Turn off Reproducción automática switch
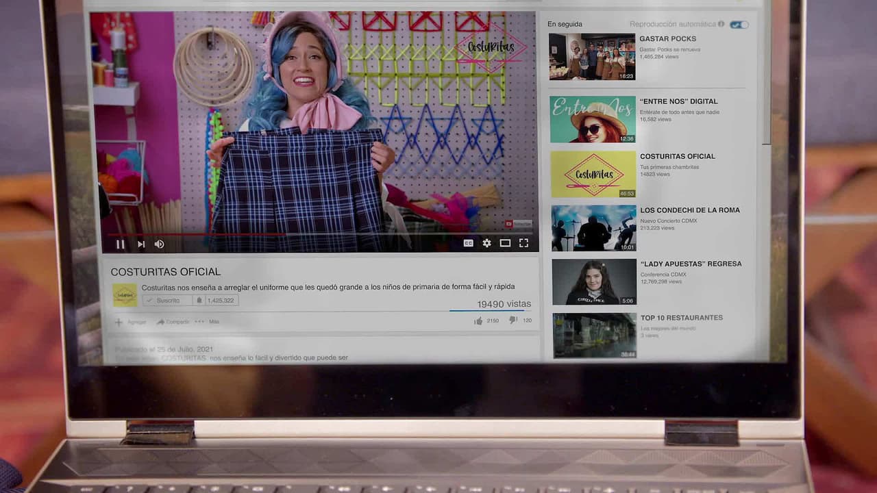This screenshot has height=493, width=877. [x=739, y=25]
